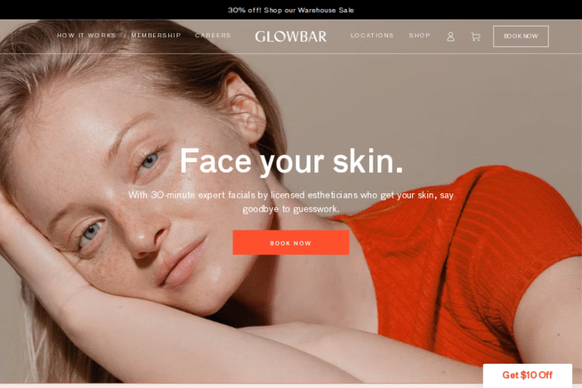Open the Locations navigation item
Image resolution: width=582 pixels, height=388 pixels.
pyautogui.click(x=372, y=36)
